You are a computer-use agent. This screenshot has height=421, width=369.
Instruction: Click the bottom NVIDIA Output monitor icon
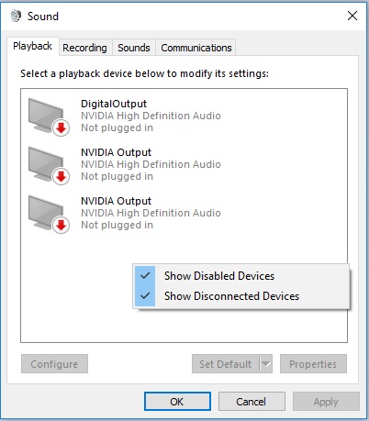pyautogui.click(x=47, y=213)
